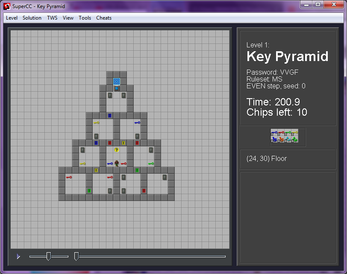This screenshot has height=274, width=347.
Task: Click the Chip player character
Action: pyautogui.click(x=117, y=163)
